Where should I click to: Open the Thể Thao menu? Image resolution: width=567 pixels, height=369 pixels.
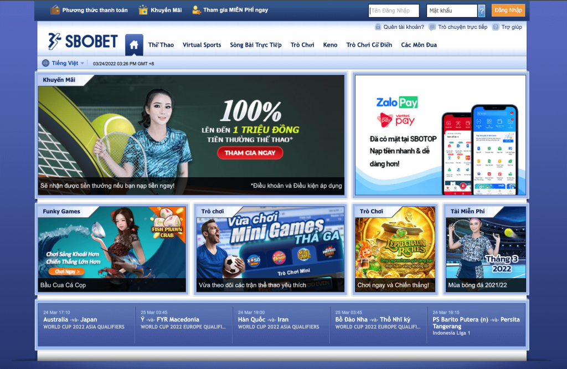tap(161, 45)
